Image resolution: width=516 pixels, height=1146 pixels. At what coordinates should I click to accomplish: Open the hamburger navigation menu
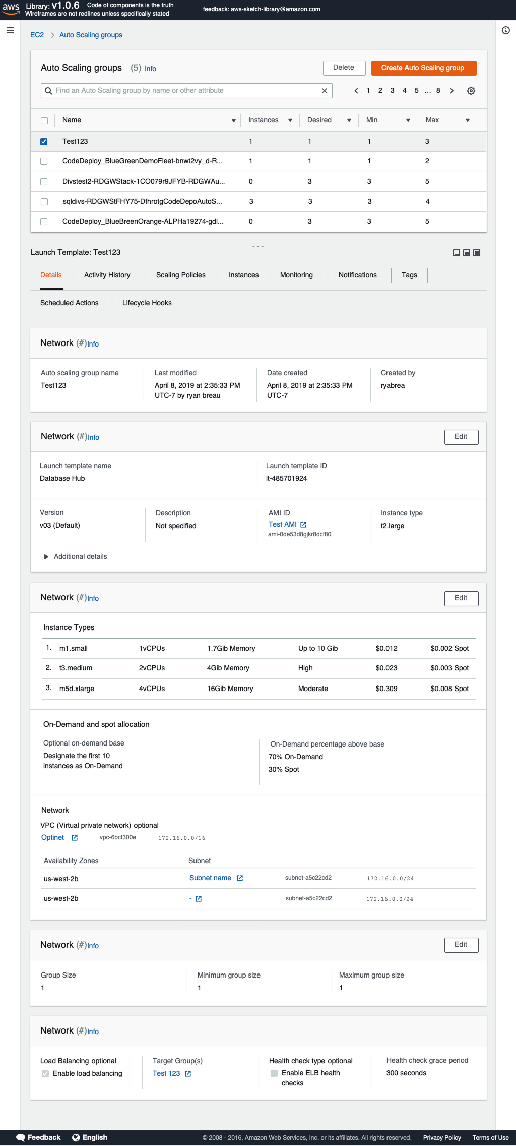[10, 30]
